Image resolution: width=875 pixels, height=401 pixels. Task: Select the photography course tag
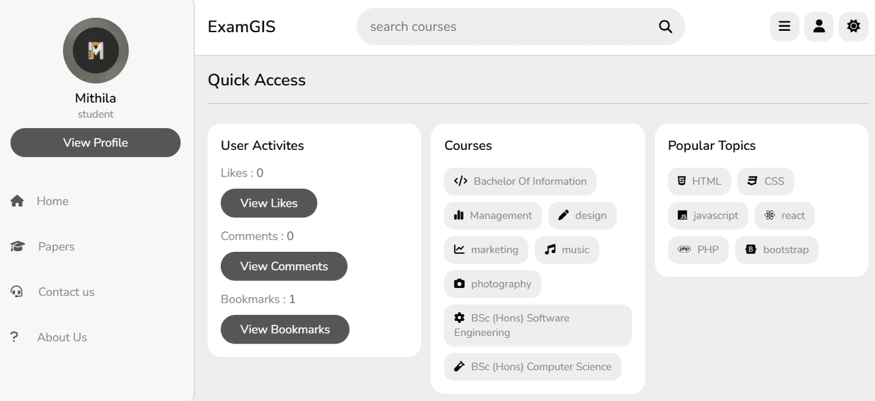point(492,284)
